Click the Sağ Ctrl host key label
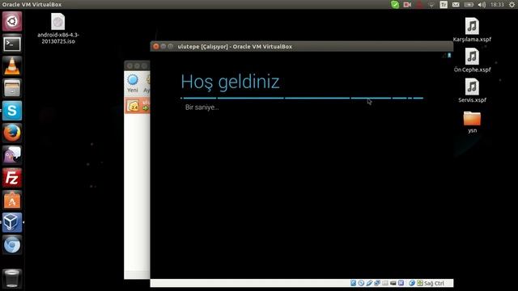 (434, 284)
